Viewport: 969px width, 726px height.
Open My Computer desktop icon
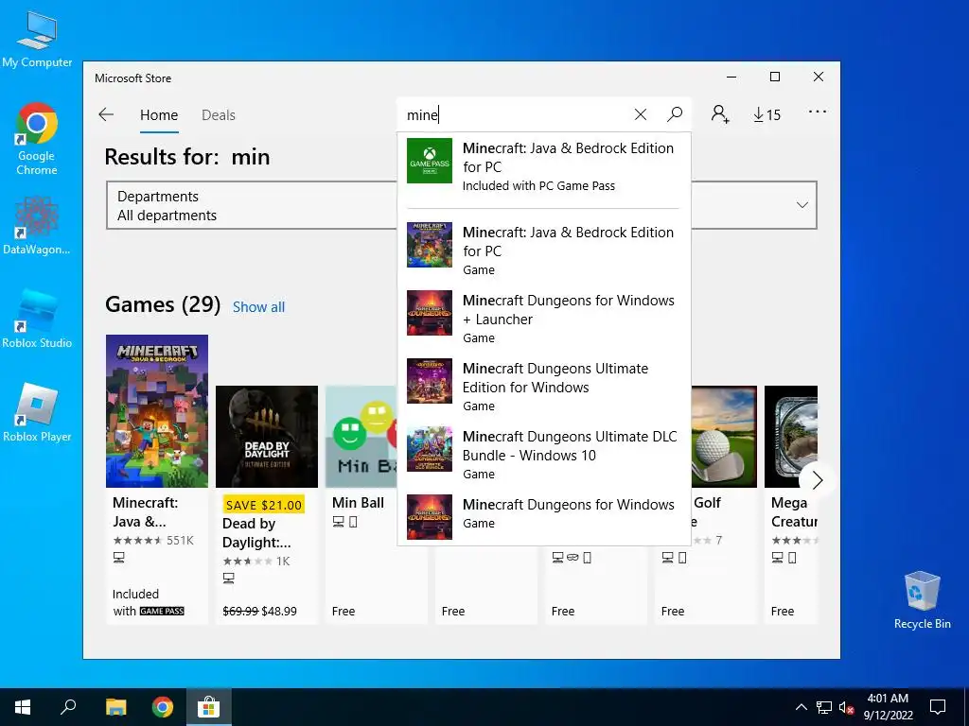[x=37, y=40]
